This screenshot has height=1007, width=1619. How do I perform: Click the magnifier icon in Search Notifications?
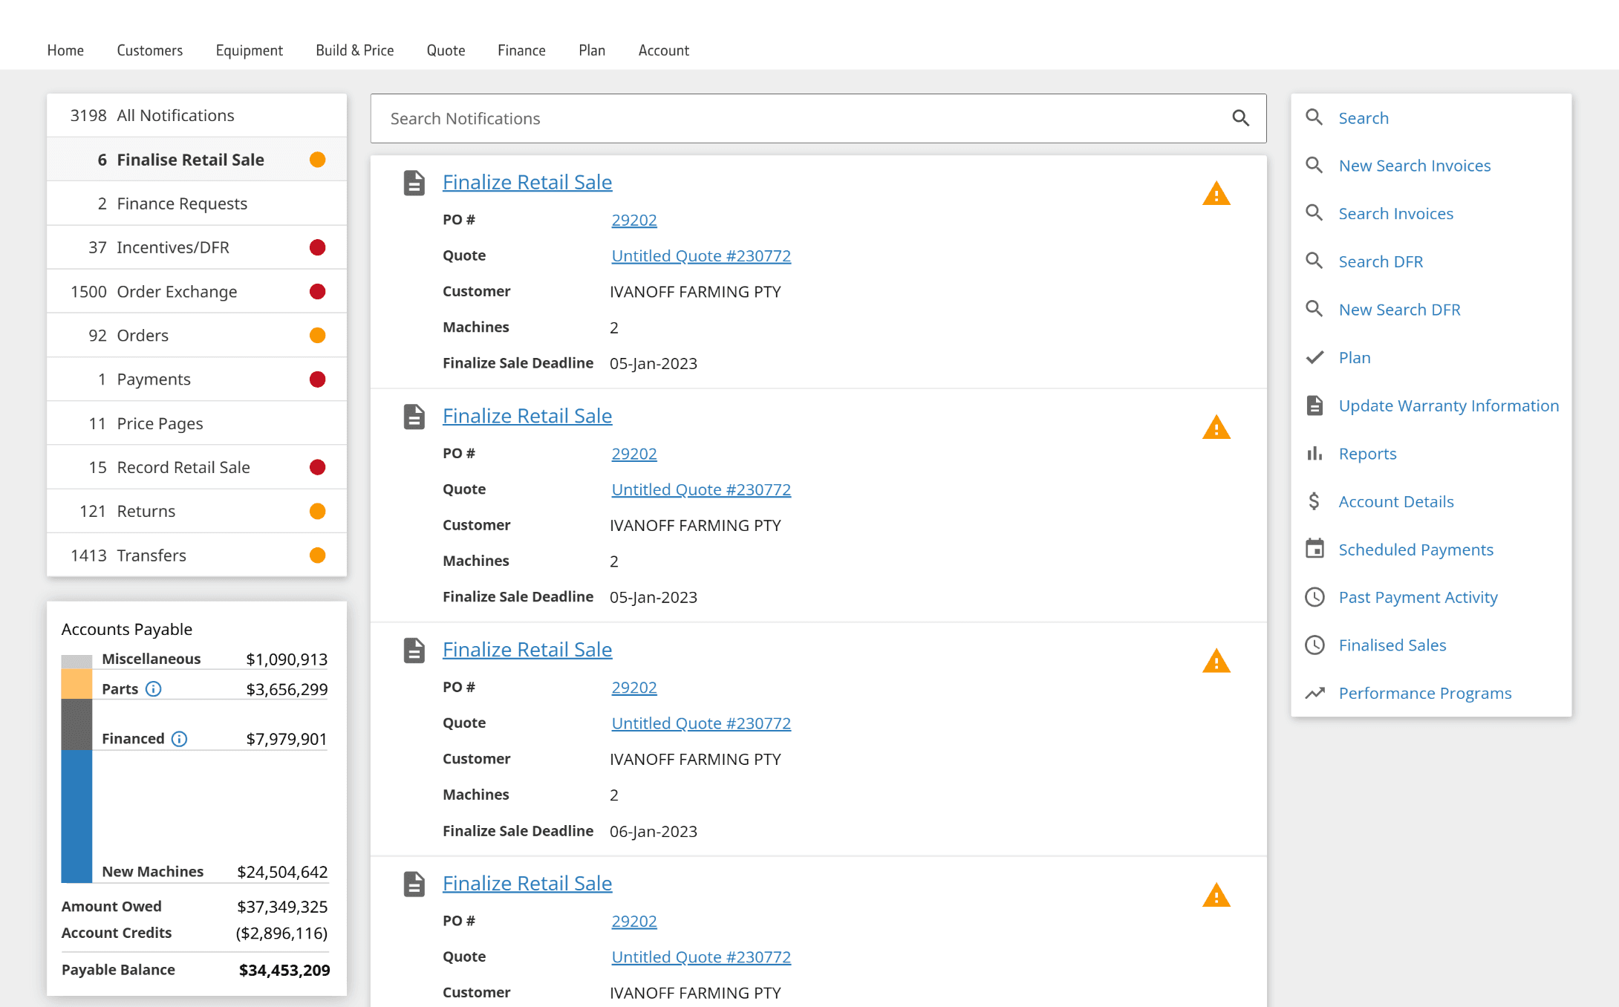click(1240, 118)
